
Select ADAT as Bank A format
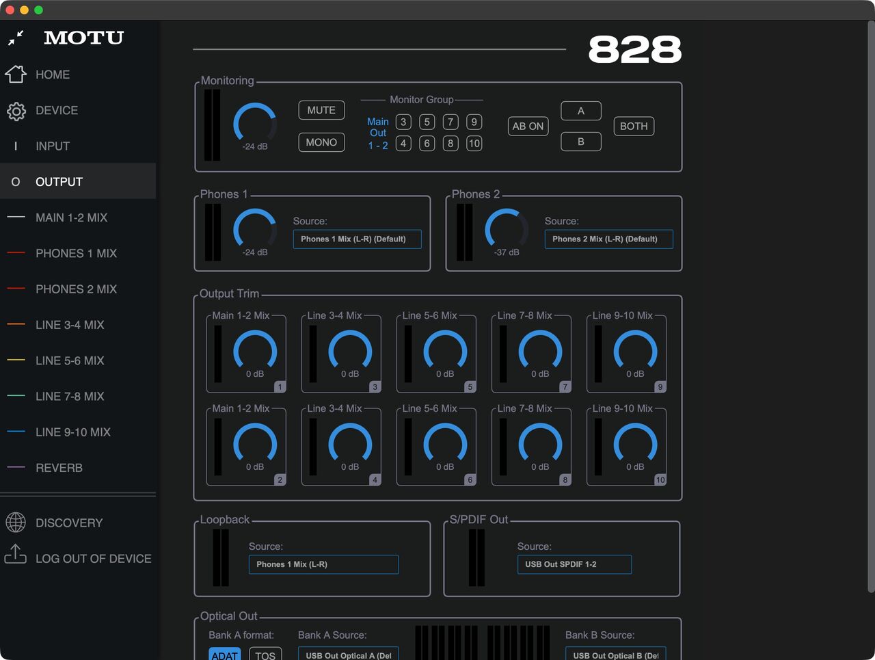(x=224, y=655)
